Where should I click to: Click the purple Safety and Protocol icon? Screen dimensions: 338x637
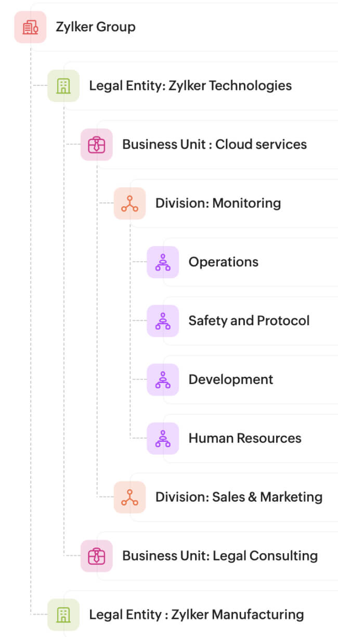coord(163,321)
